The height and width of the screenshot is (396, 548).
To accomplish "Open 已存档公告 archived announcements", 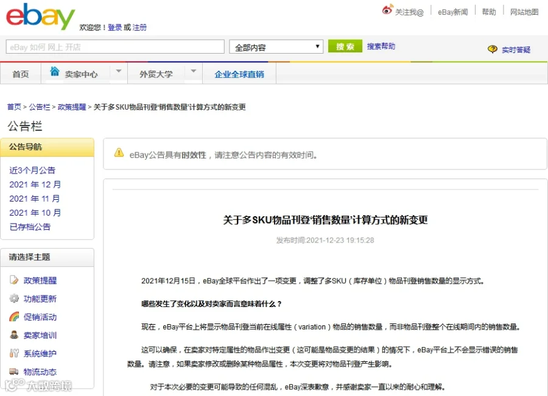I will click(30, 227).
